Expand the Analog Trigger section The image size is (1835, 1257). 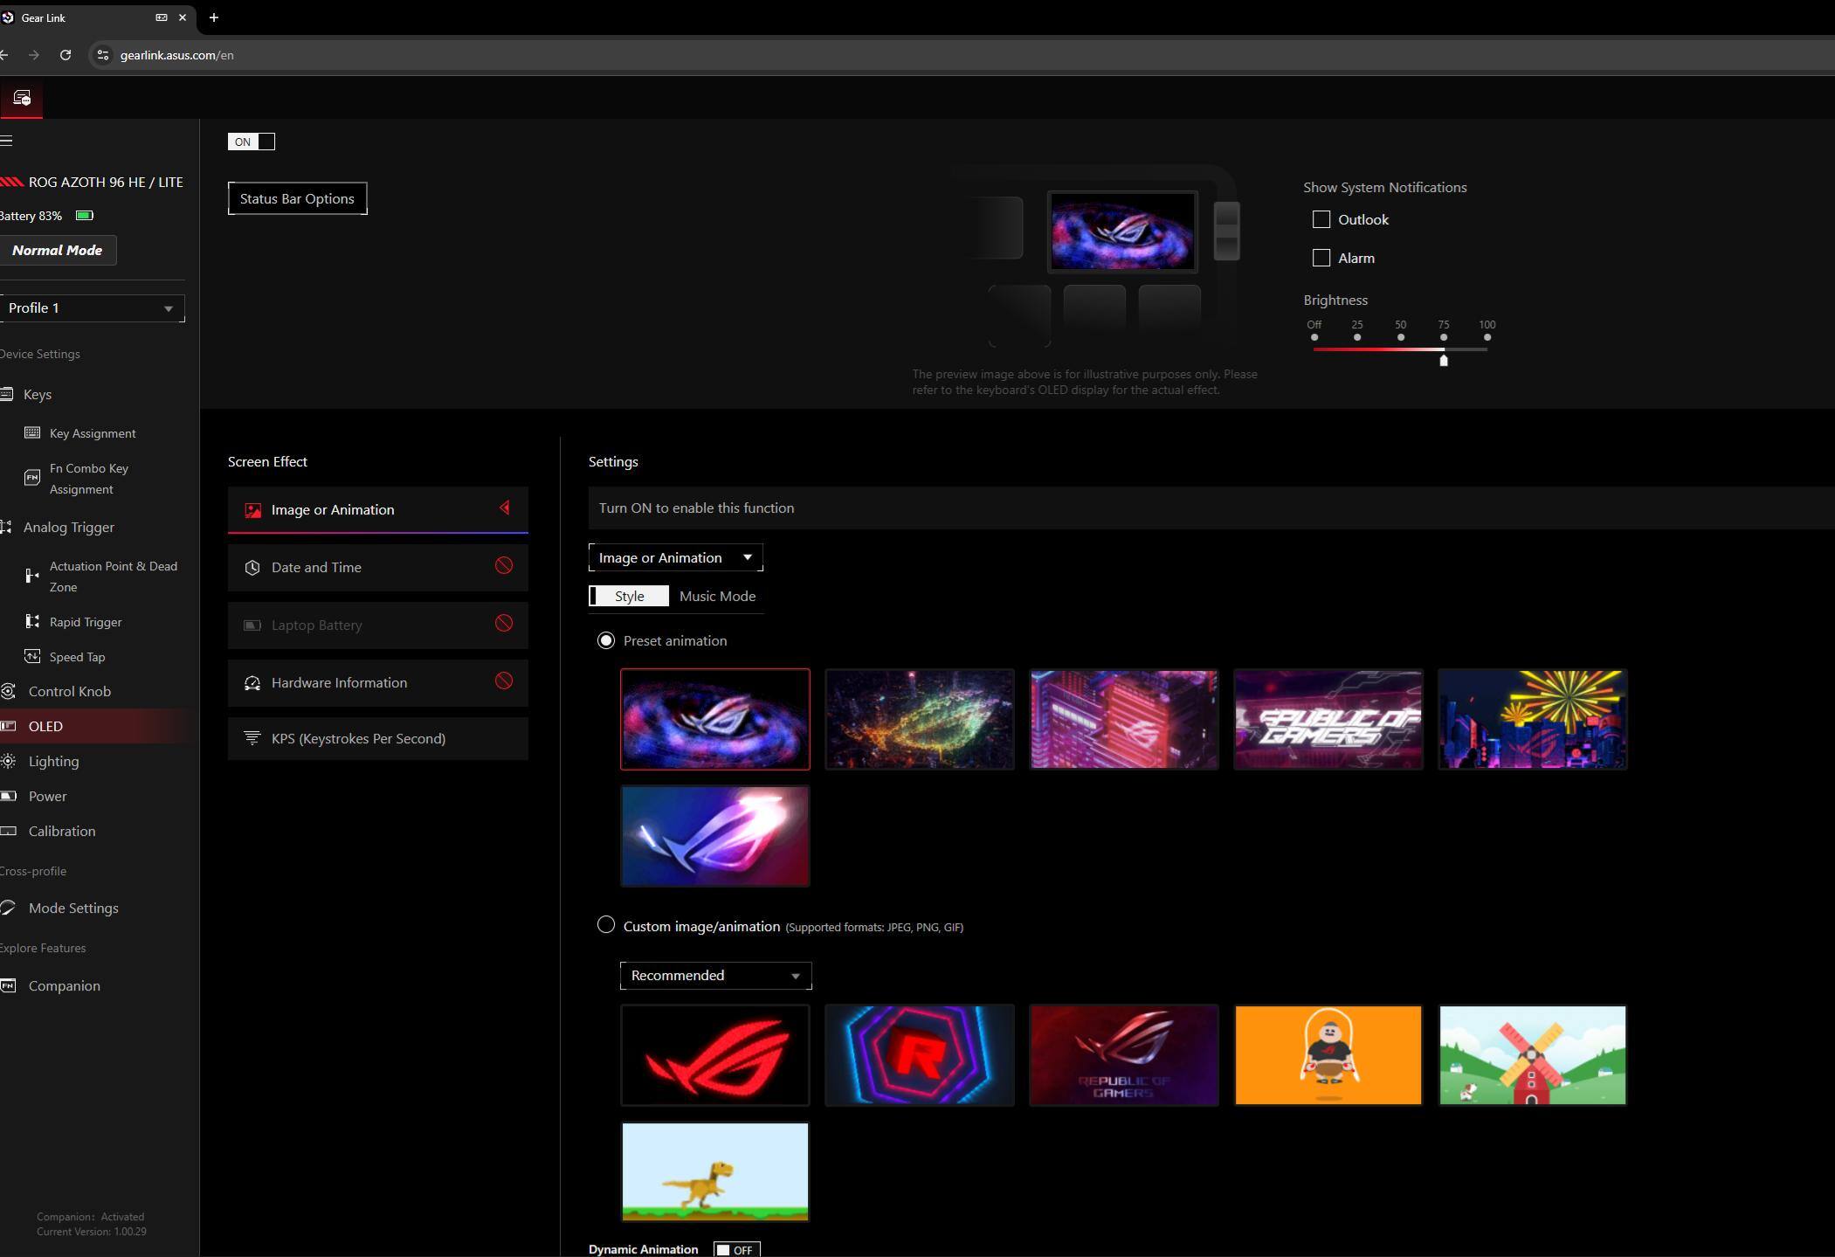(x=69, y=527)
